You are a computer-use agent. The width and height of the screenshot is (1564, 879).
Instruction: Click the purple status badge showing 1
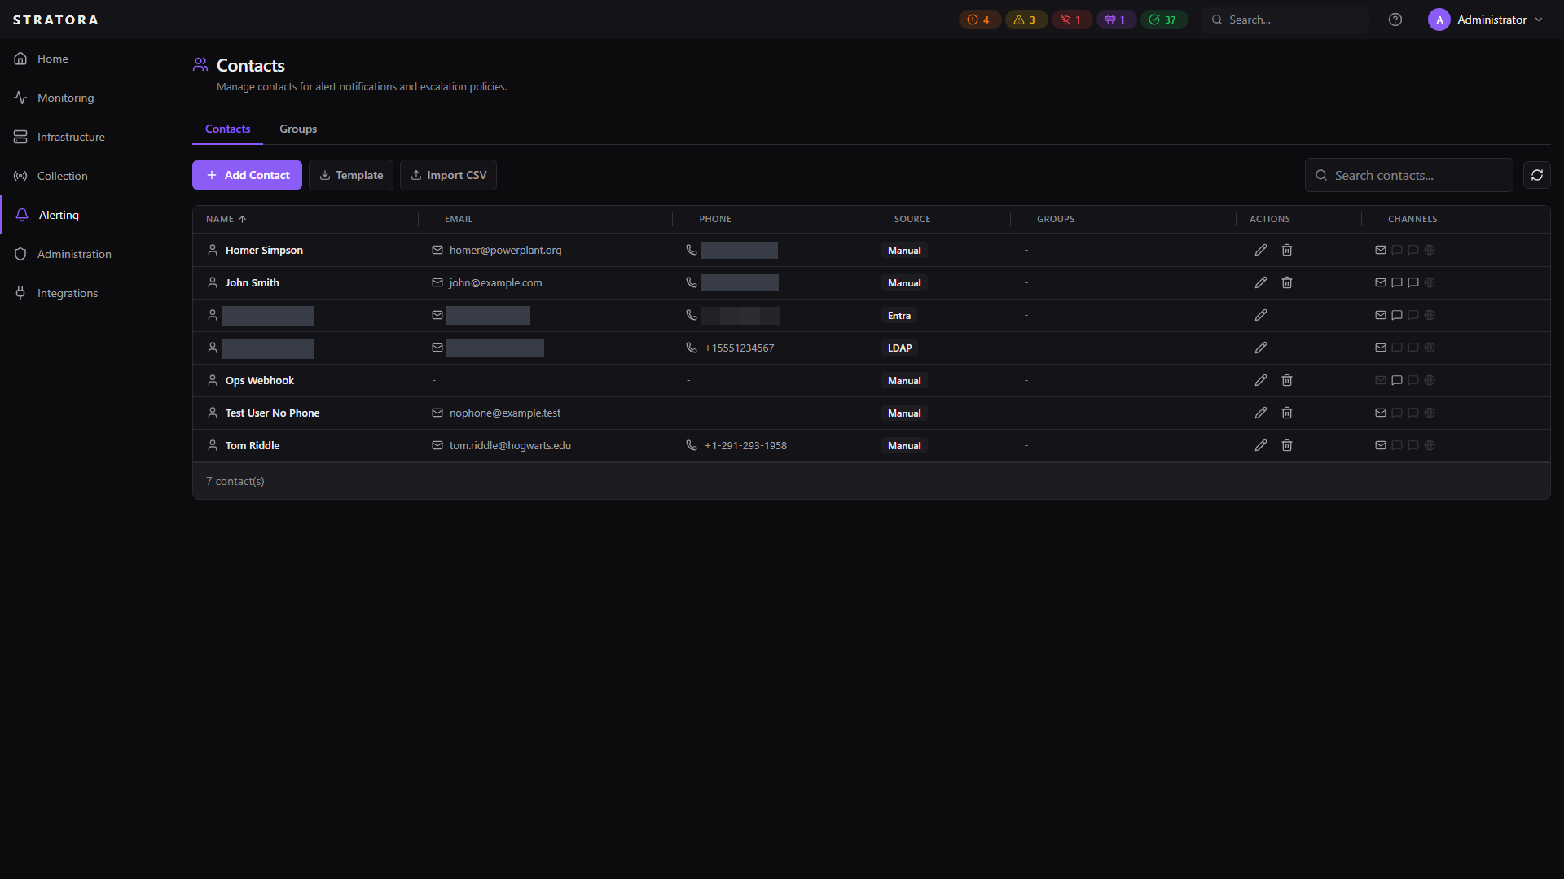(1115, 20)
